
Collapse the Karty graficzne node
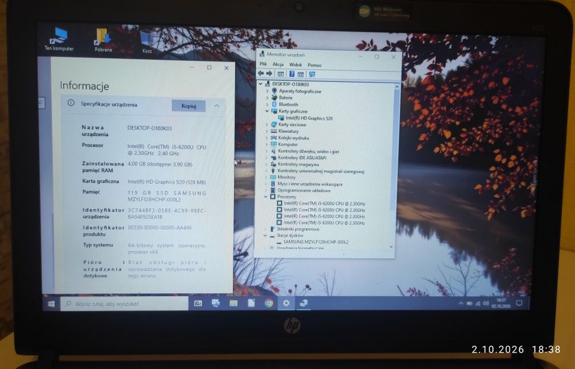tap(267, 111)
